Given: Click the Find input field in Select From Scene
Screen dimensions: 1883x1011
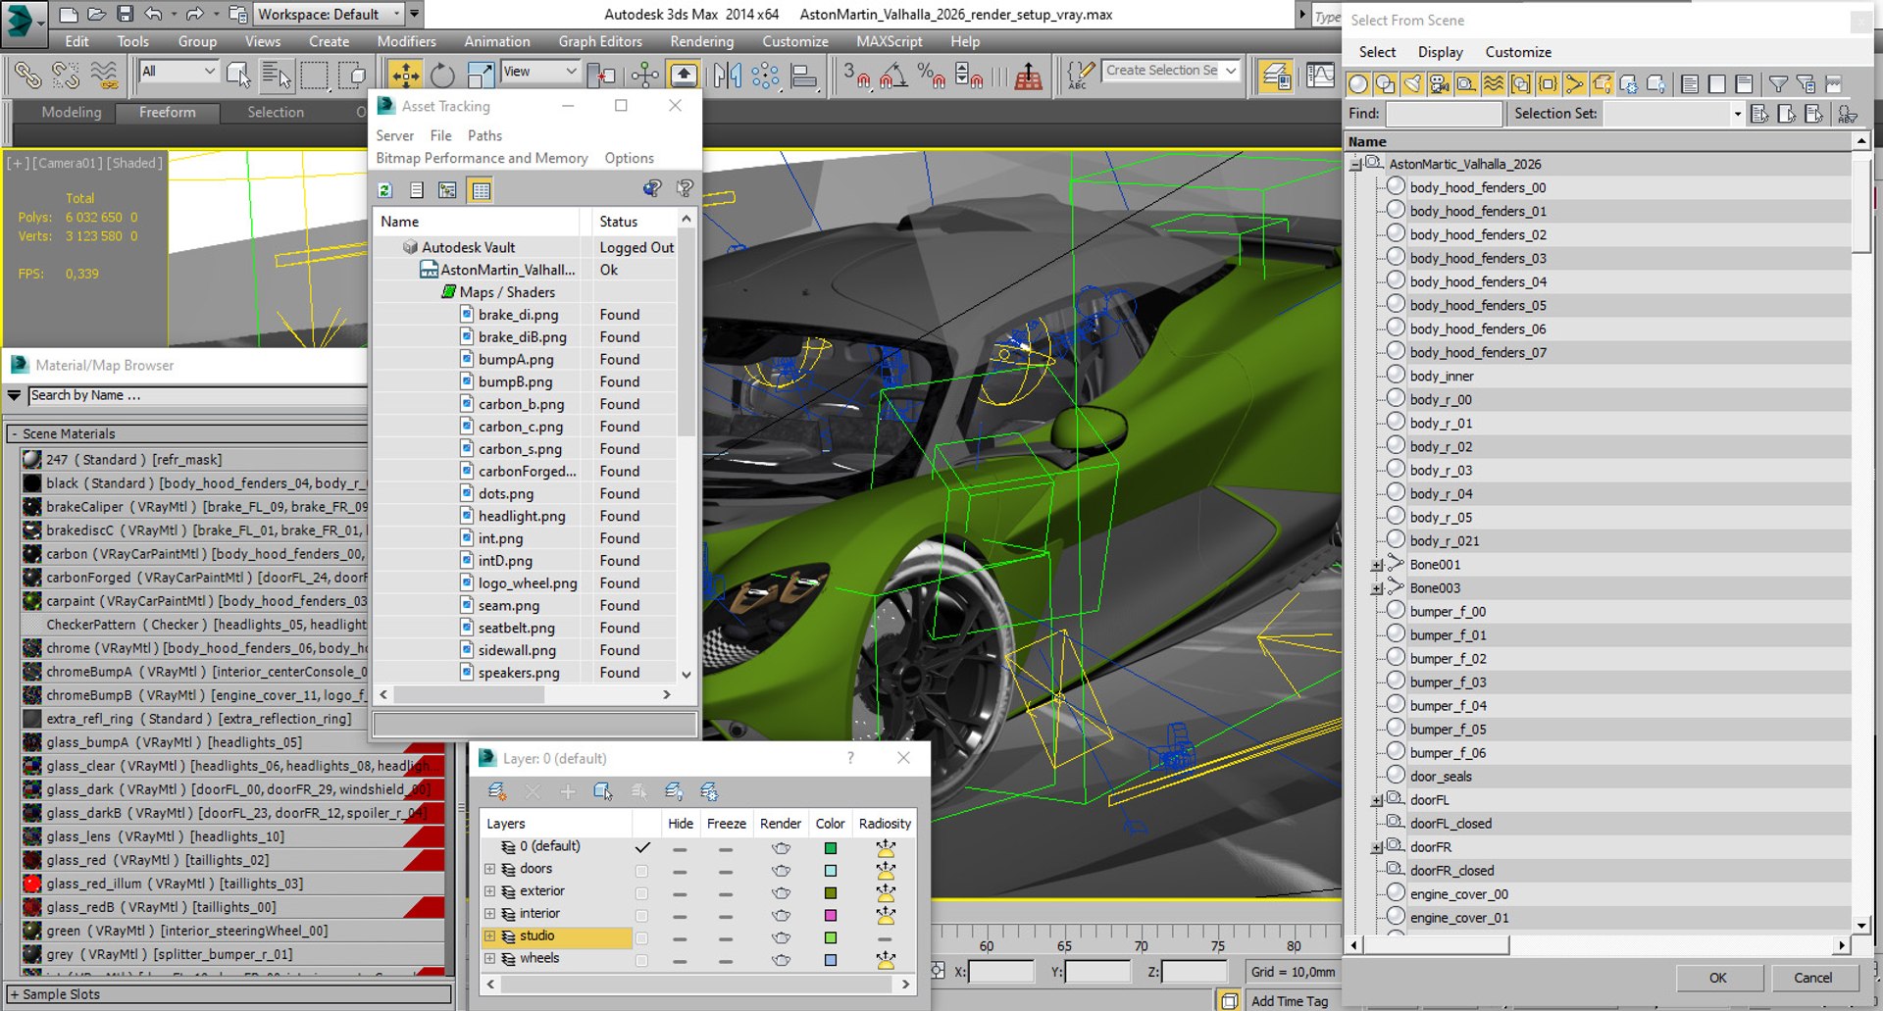Looking at the screenshot, I should pyautogui.click(x=1444, y=114).
